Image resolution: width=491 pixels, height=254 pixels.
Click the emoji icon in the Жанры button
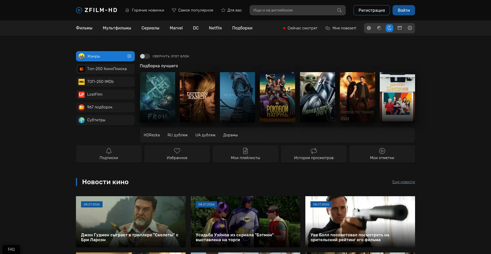82,56
